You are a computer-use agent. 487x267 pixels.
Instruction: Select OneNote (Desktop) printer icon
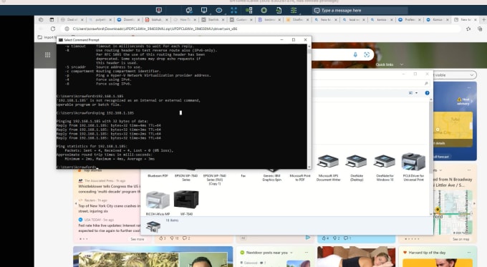[356, 168]
